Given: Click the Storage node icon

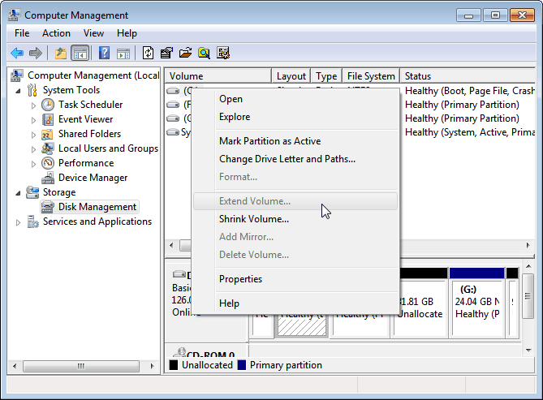Looking at the screenshot, I should pos(32,192).
